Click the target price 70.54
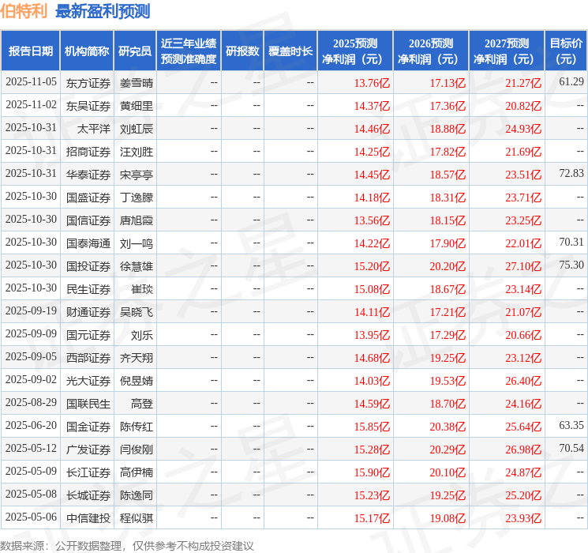The height and width of the screenshot is (553, 588). 571,448
